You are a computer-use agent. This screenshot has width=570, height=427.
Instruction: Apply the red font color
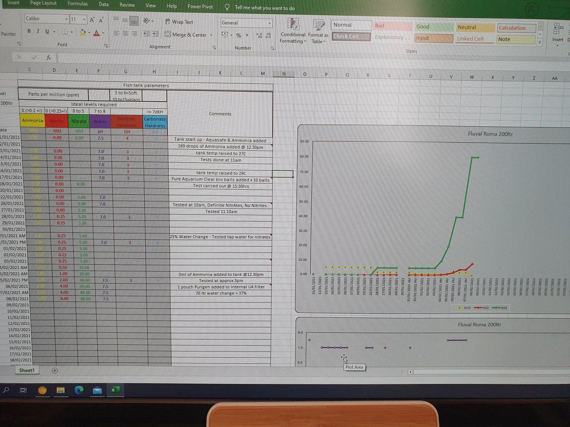(97, 33)
